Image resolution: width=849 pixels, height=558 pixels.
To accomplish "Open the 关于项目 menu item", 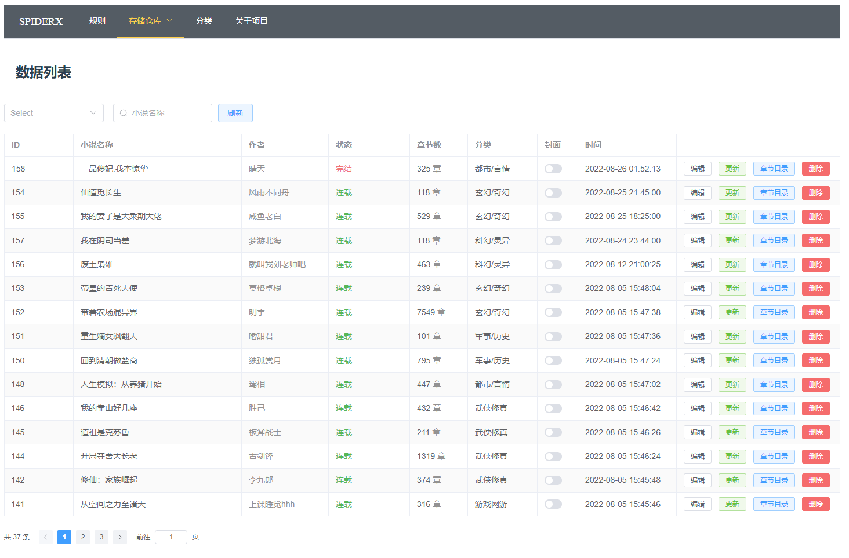I will click(252, 21).
